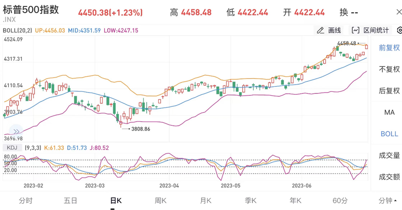Switch main indicator to BOLL
The image size is (402, 210).
click(389, 134)
